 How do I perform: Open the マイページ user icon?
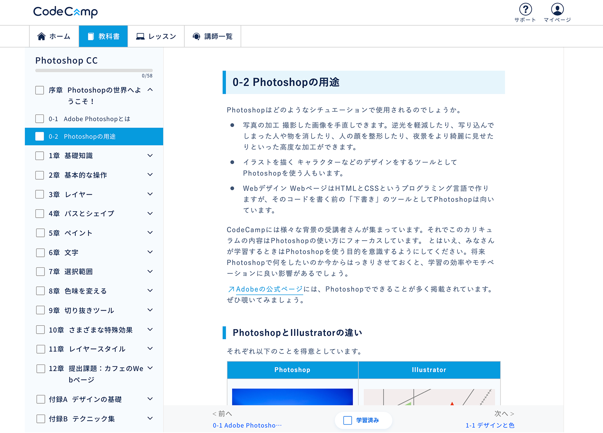[x=557, y=9]
